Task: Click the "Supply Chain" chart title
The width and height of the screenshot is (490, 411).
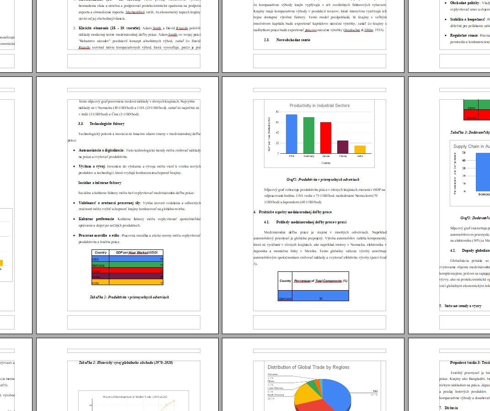Action: point(471,146)
